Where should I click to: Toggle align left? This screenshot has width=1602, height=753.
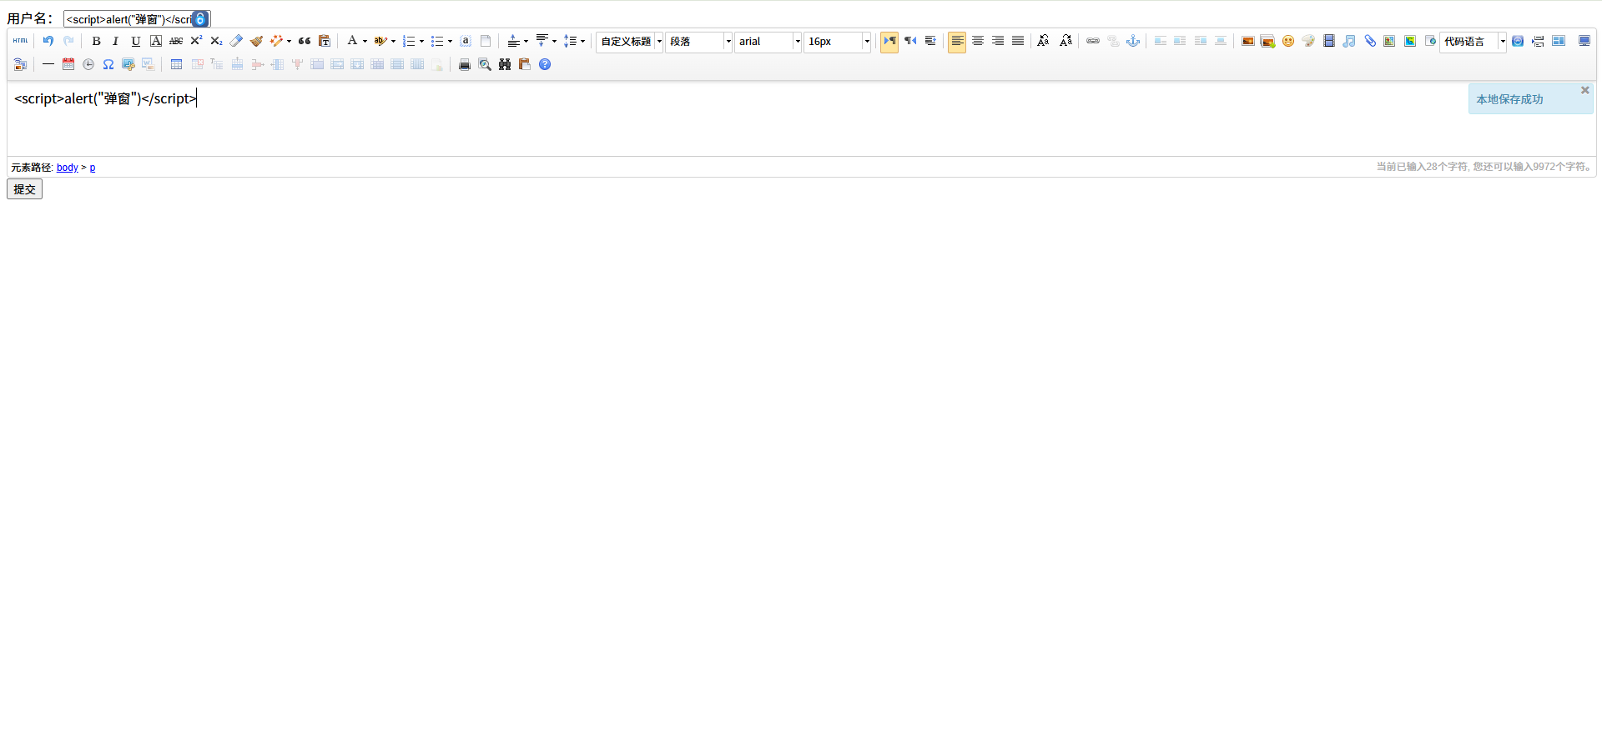pos(957,41)
